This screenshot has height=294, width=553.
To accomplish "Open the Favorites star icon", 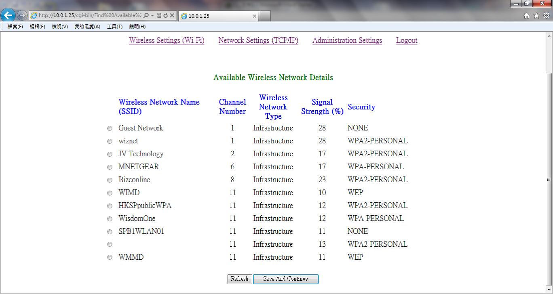I will pos(536,15).
